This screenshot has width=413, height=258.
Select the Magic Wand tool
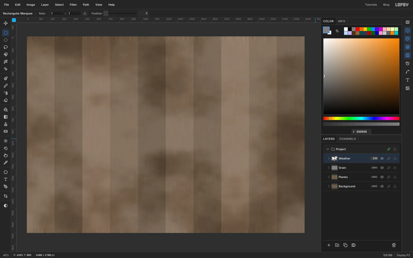click(x=6, y=62)
